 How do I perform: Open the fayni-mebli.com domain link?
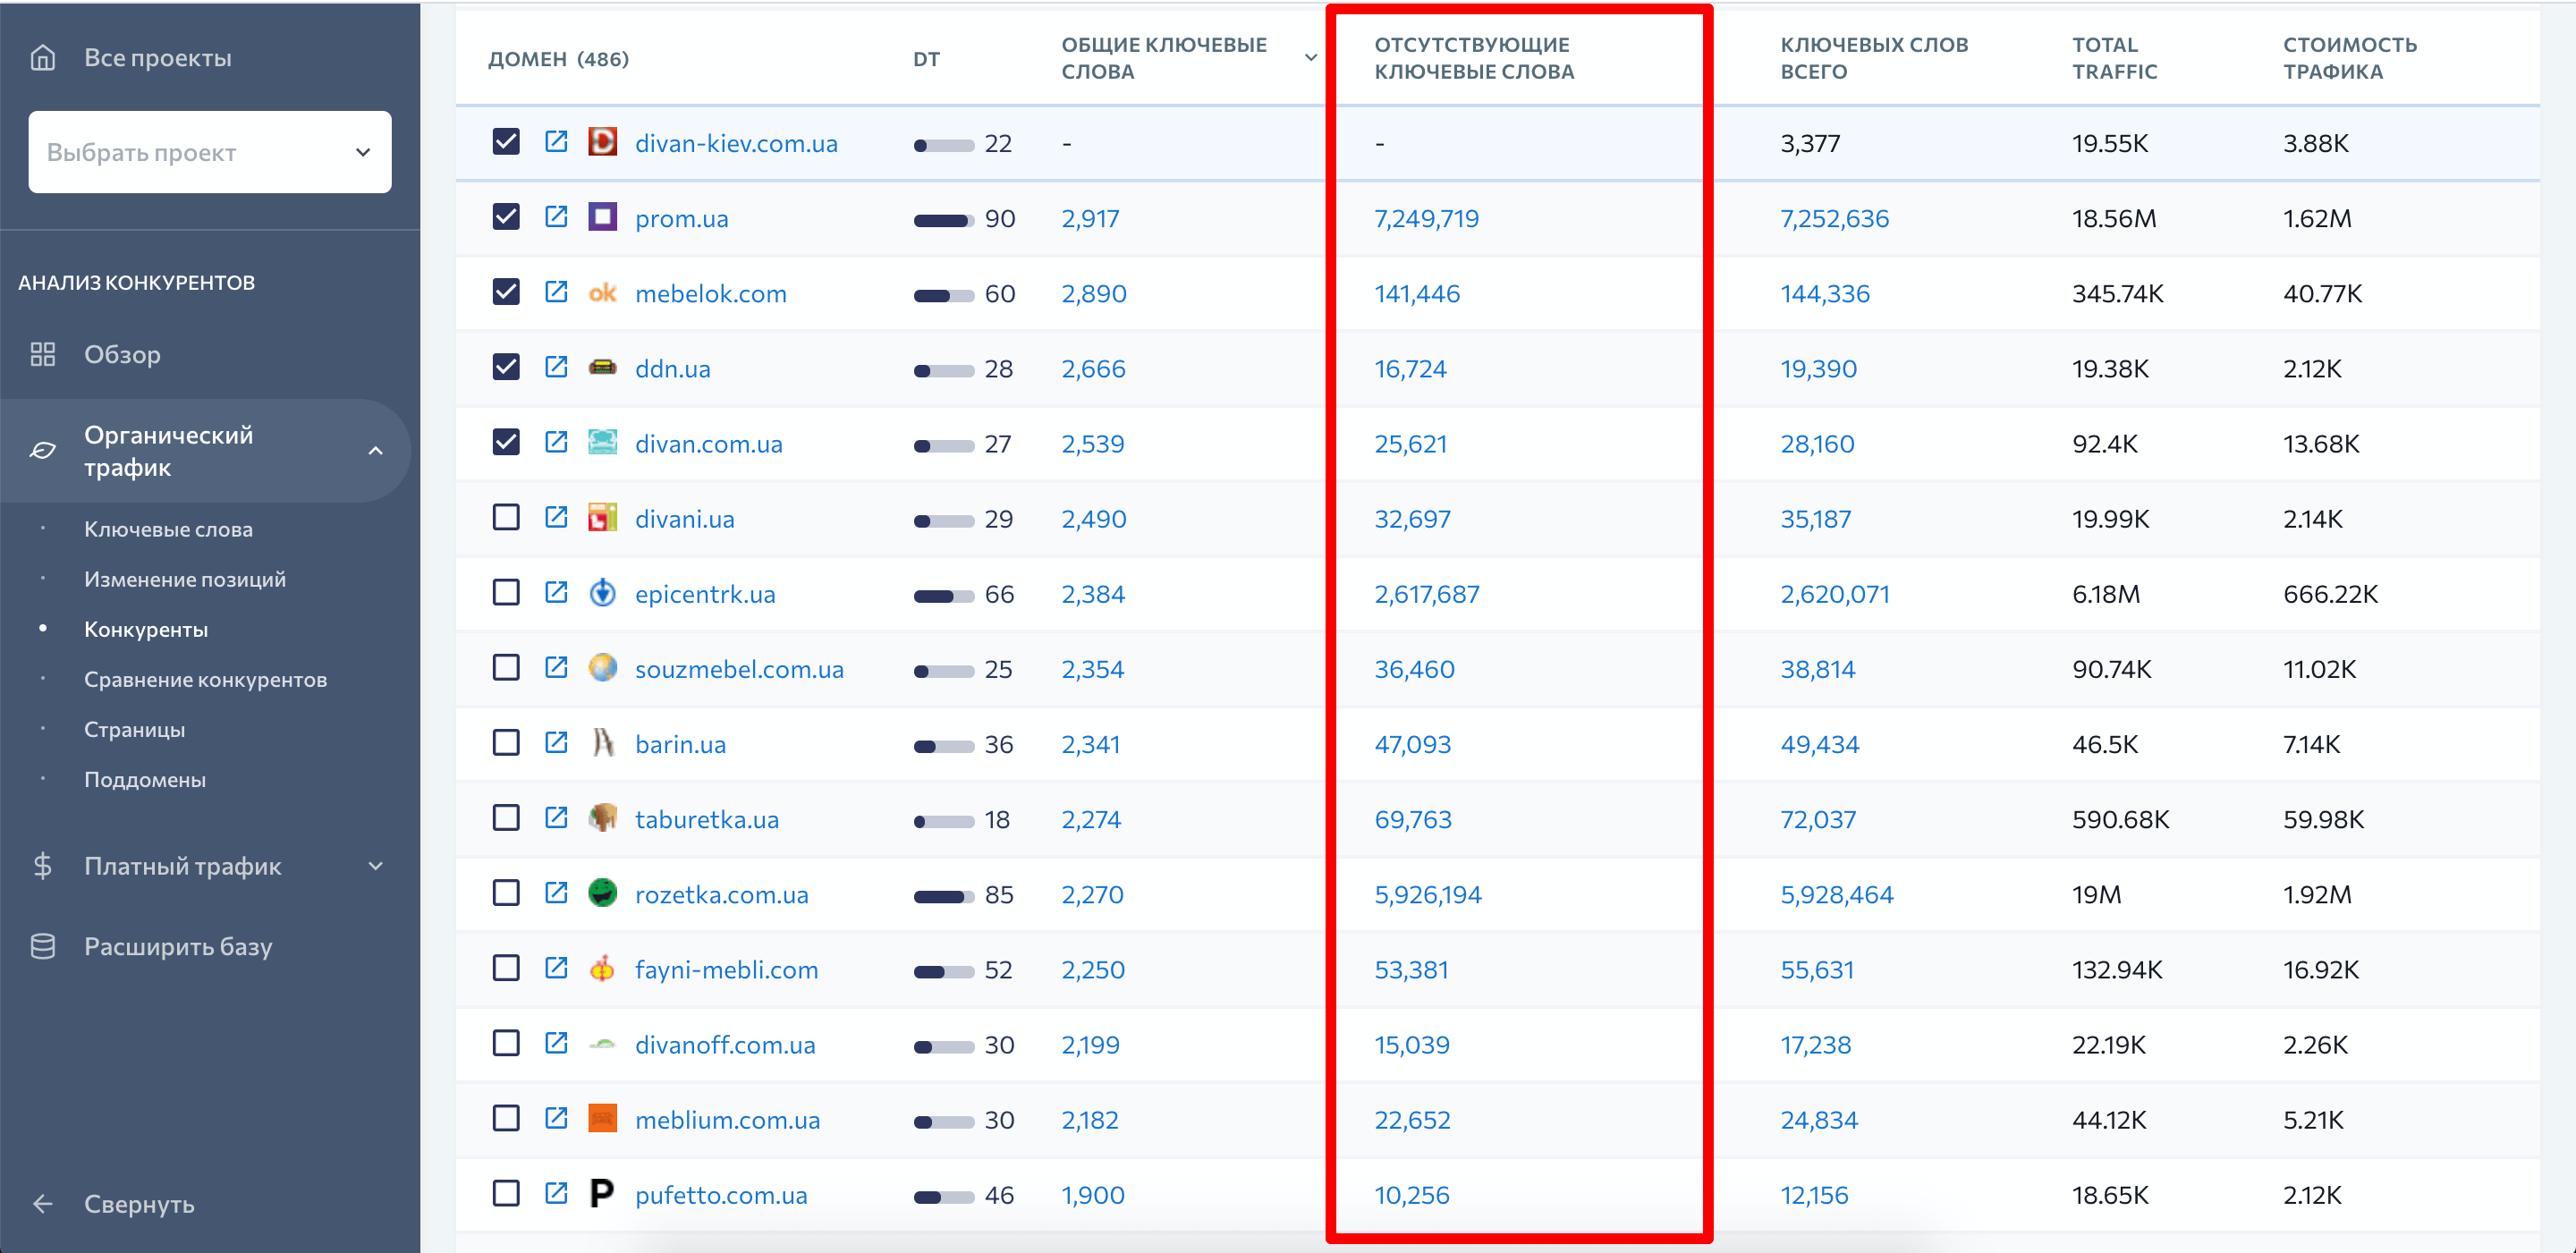click(x=727, y=969)
